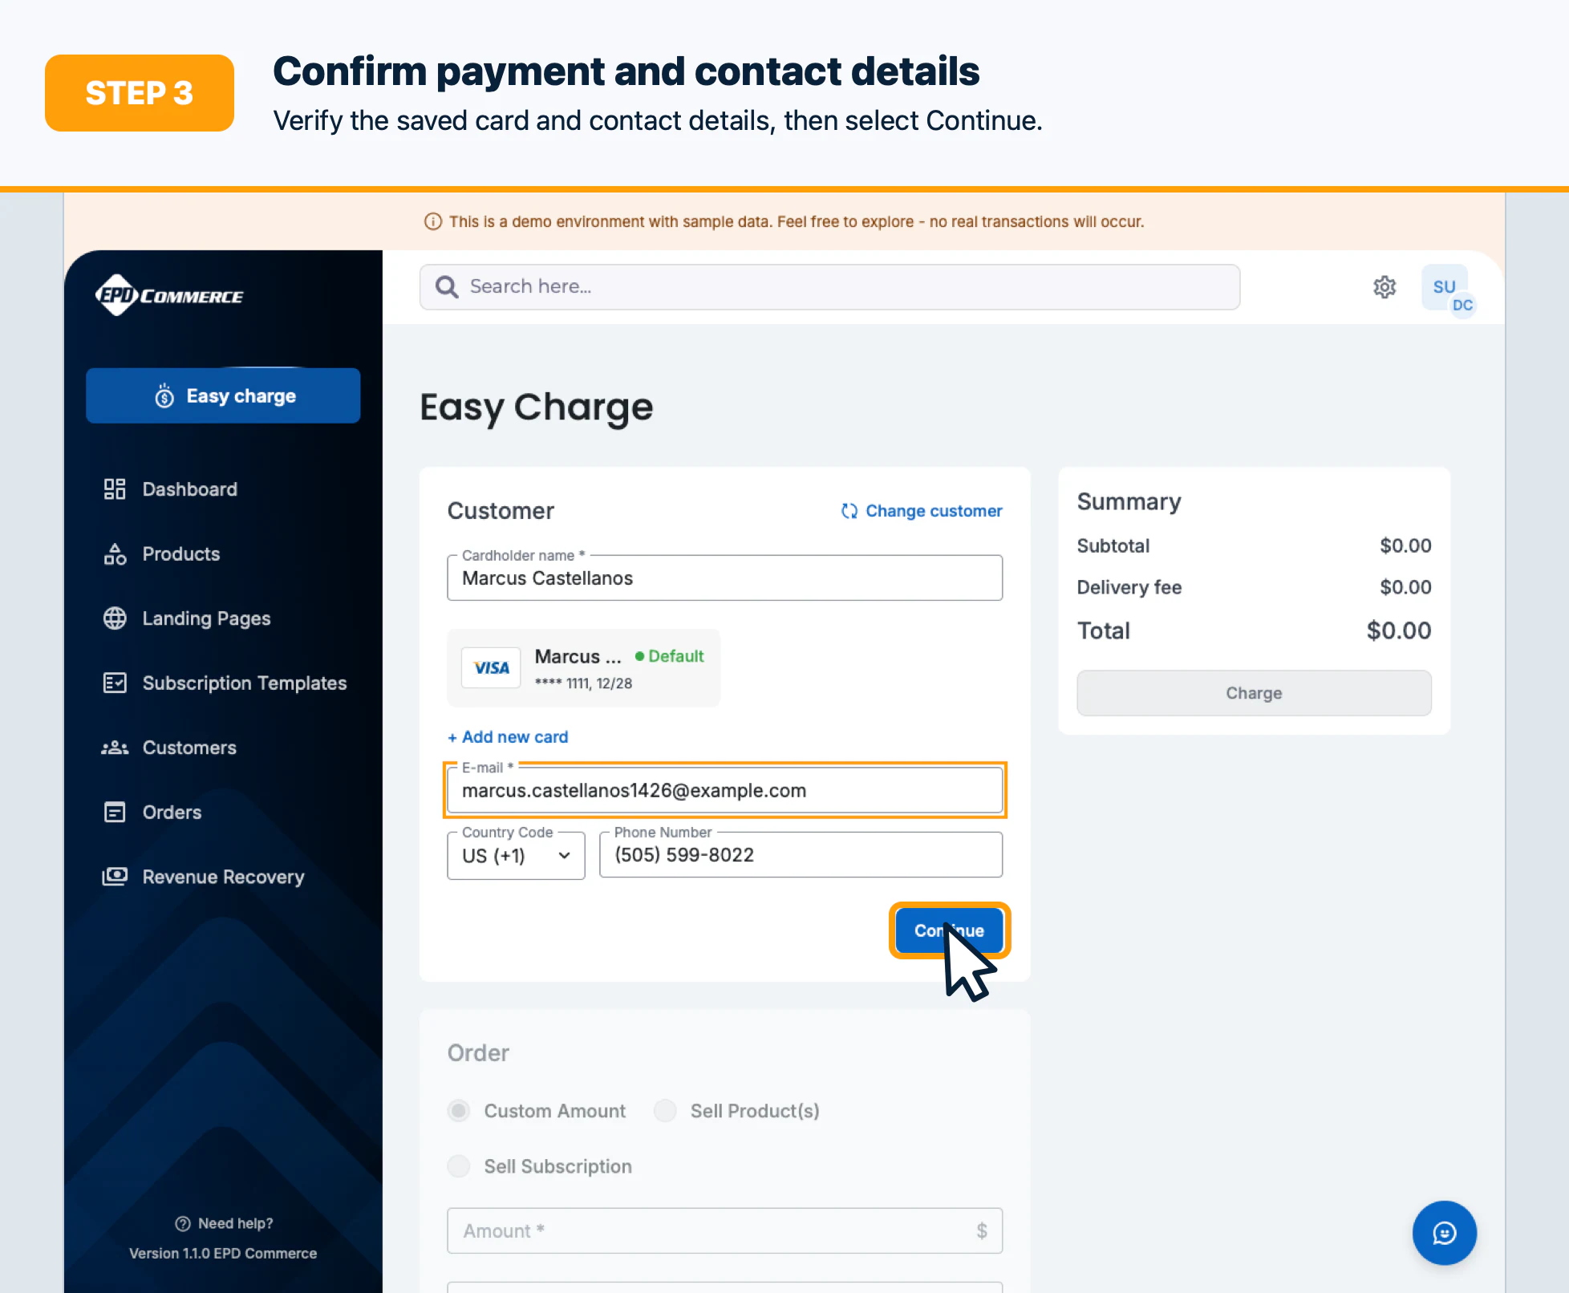Click the DC account badge
Image resolution: width=1569 pixels, height=1293 pixels.
(x=1462, y=306)
